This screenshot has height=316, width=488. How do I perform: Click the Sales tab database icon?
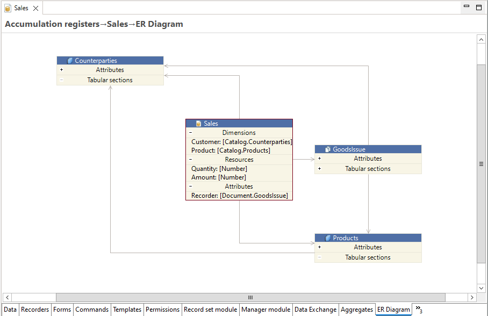coord(8,8)
